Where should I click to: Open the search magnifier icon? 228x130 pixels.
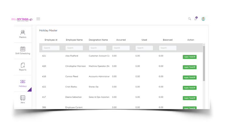click(x=189, y=19)
